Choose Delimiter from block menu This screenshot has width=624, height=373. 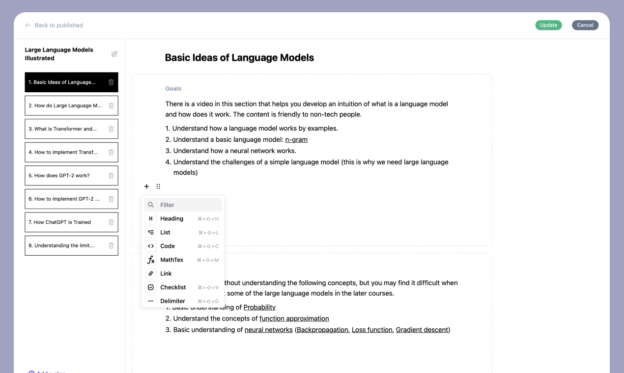[183, 301]
